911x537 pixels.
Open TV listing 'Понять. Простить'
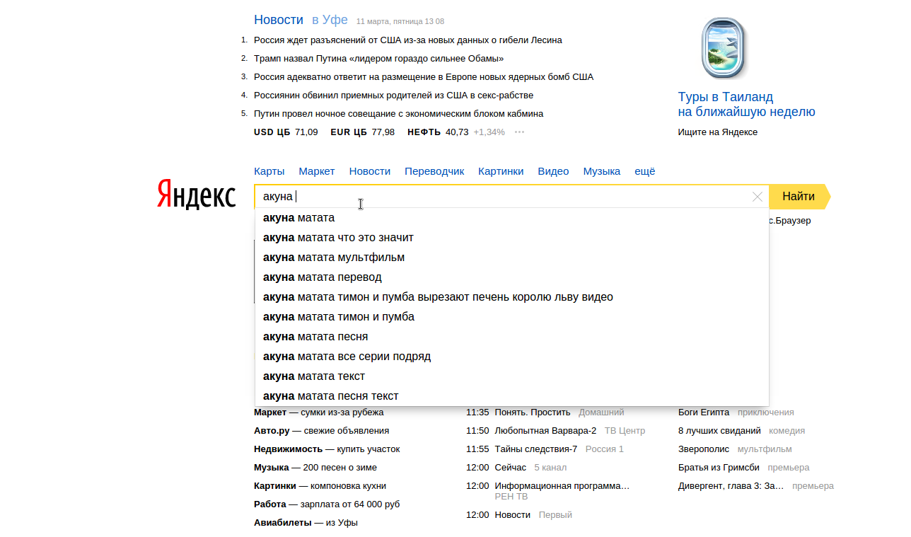533,412
